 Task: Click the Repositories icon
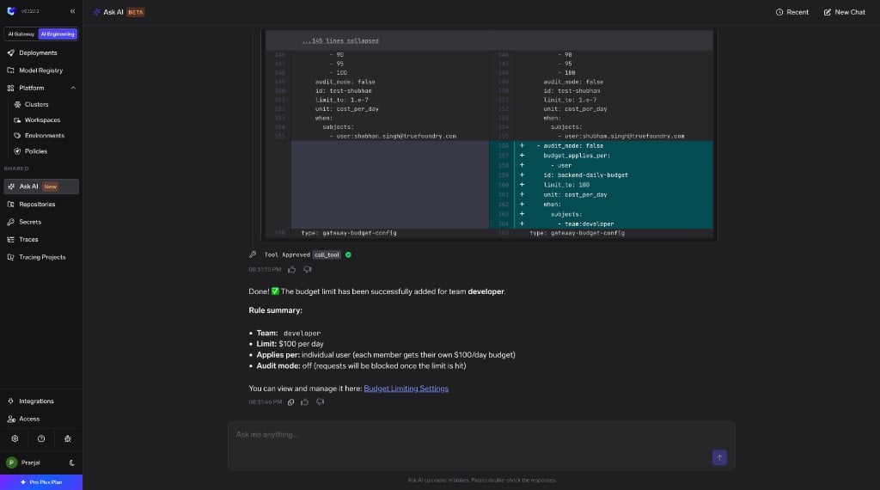10,205
